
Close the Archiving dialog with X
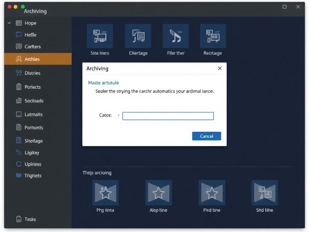pyautogui.click(x=220, y=68)
